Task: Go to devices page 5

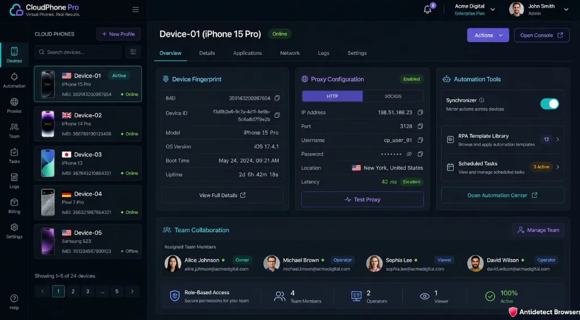Action: point(117,291)
